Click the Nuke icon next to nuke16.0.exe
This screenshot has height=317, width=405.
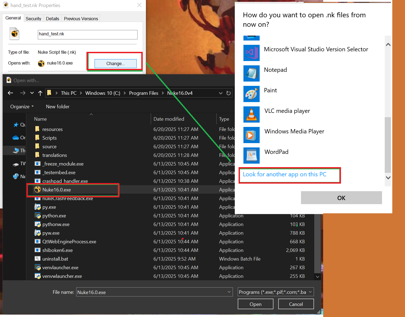[x=41, y=63]
